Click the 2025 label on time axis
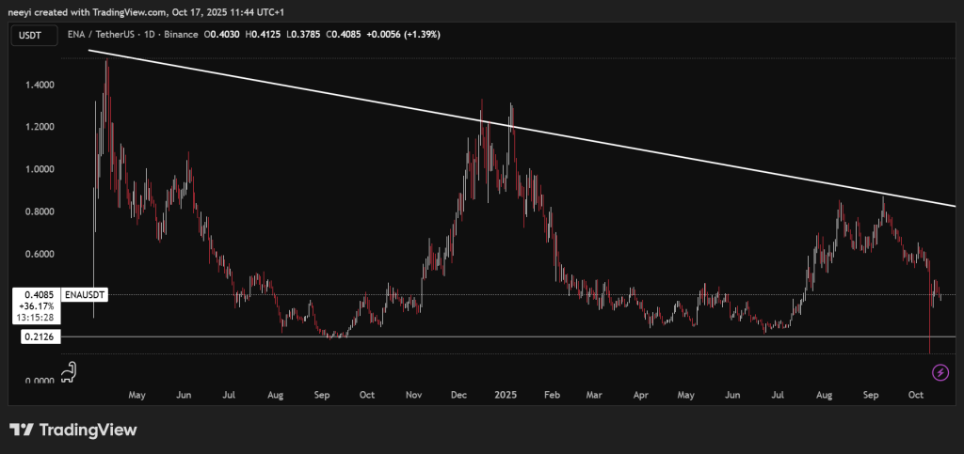 [x=507, y=396]
